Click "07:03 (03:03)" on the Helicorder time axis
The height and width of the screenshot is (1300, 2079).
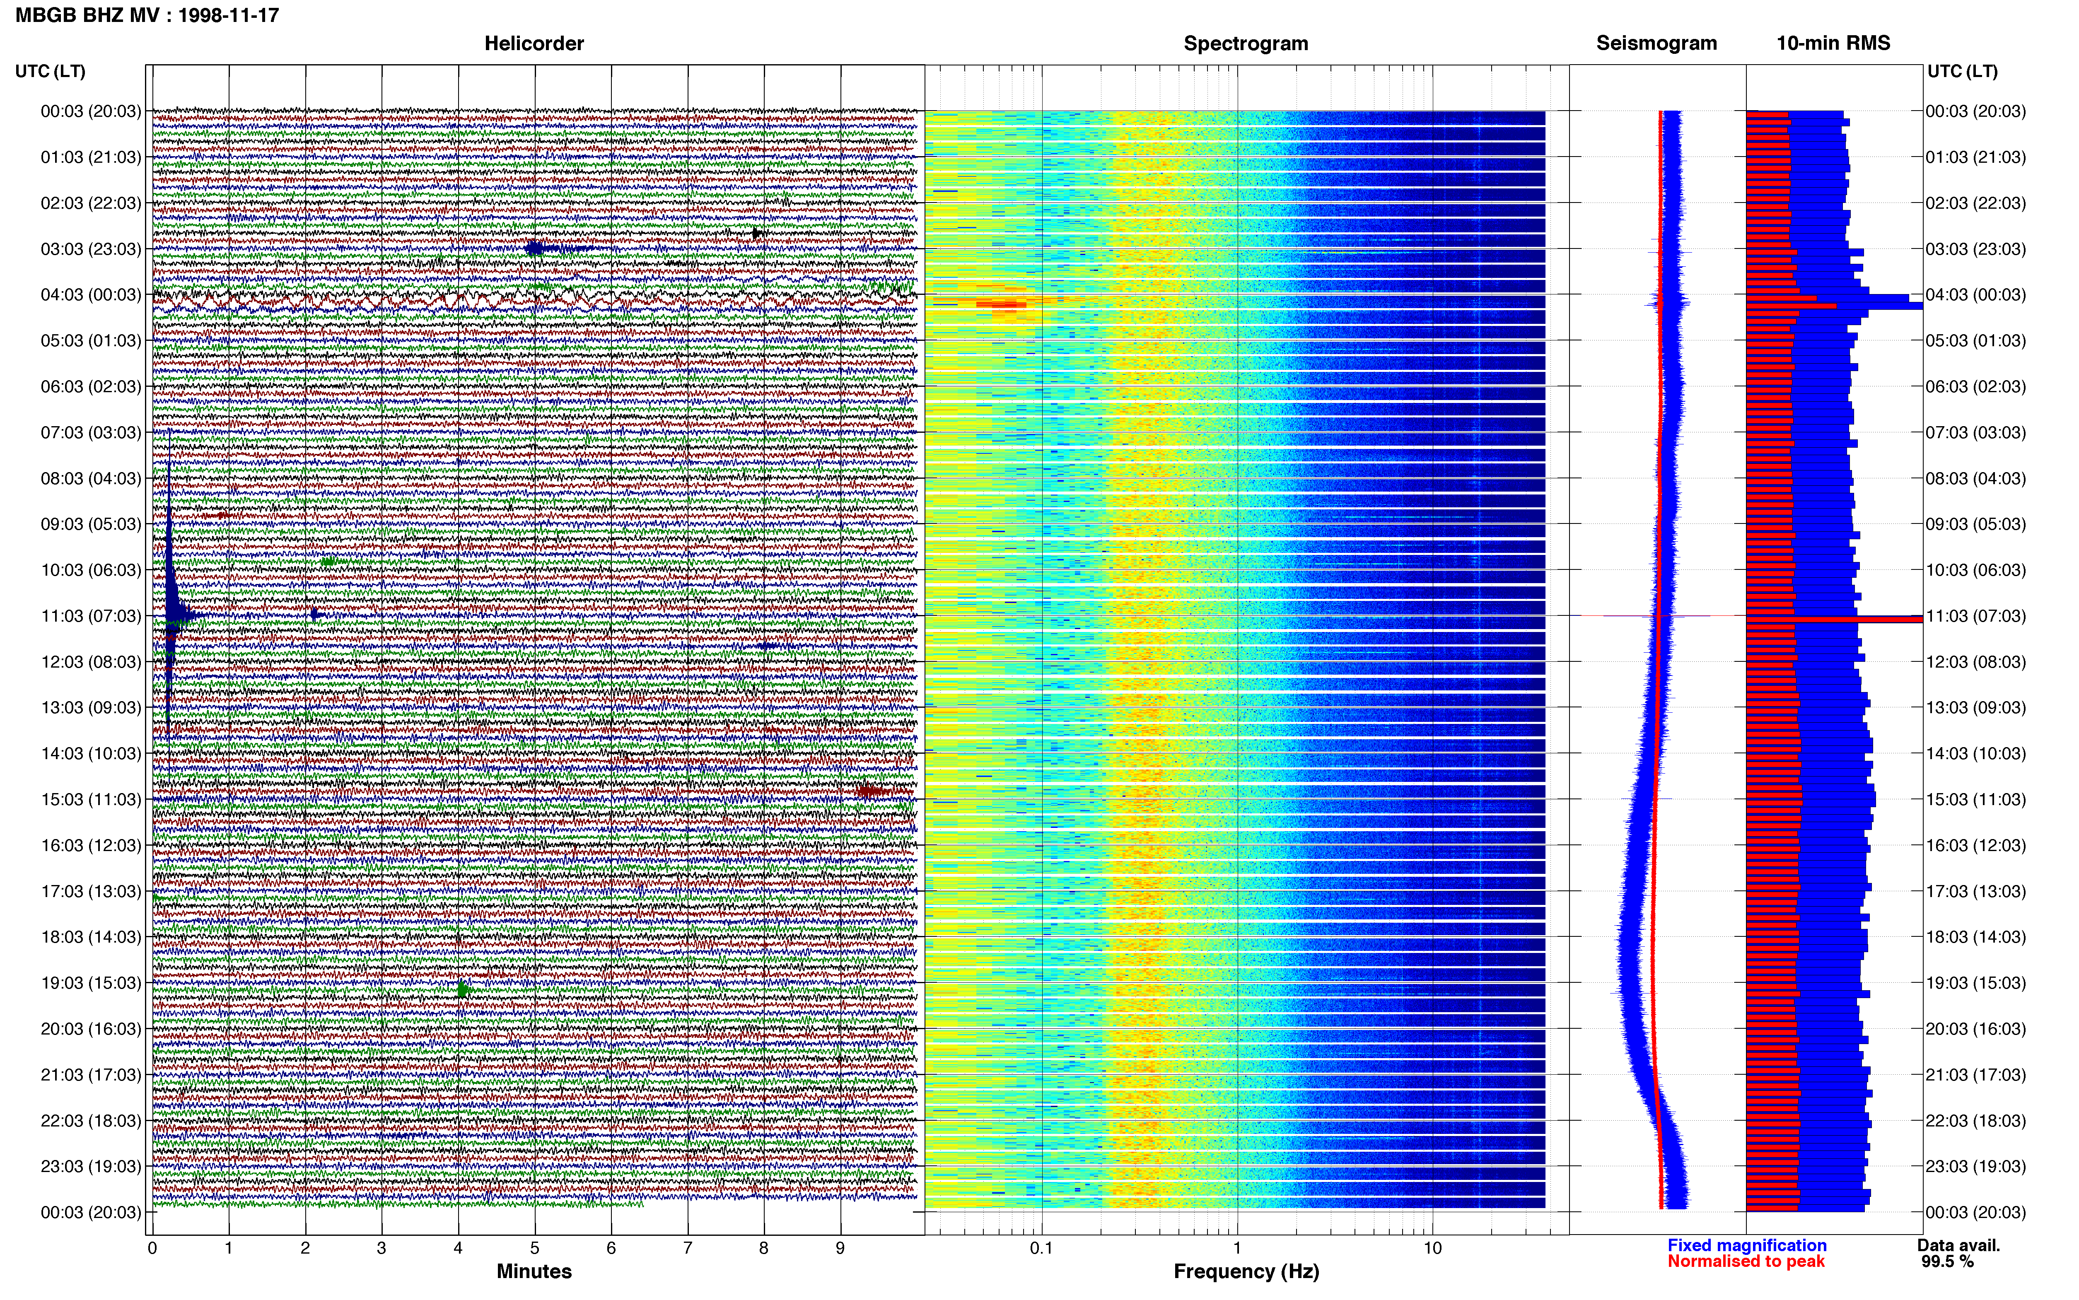click(x=91, y=432)
